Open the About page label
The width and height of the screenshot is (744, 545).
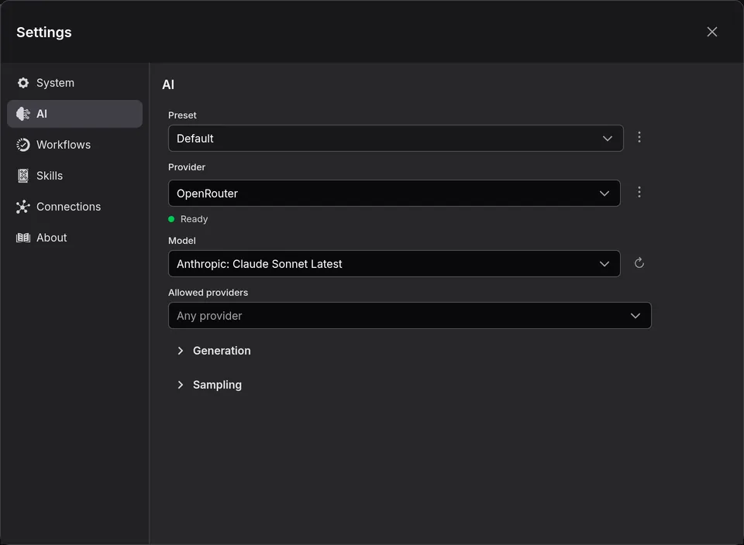coord(52,238)
